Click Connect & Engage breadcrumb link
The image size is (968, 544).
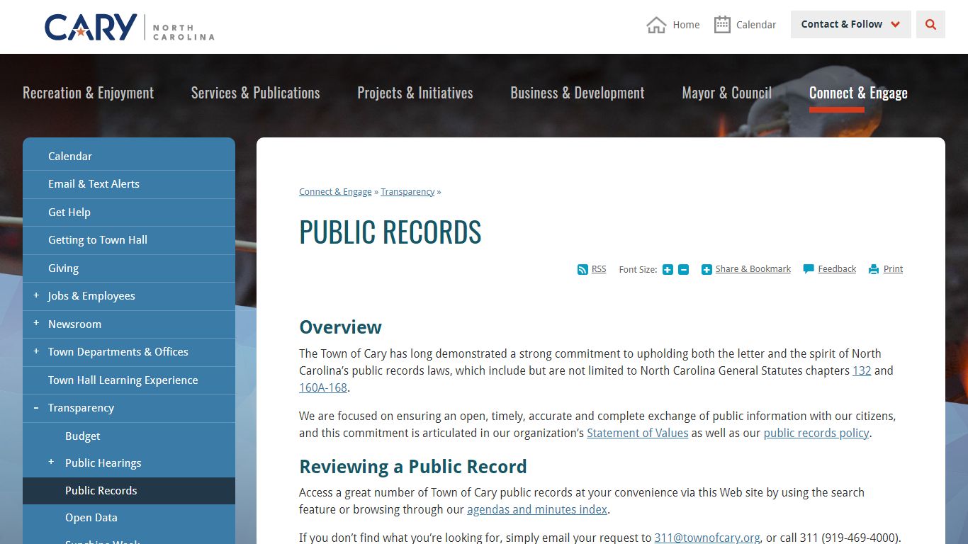pos(335,192)
